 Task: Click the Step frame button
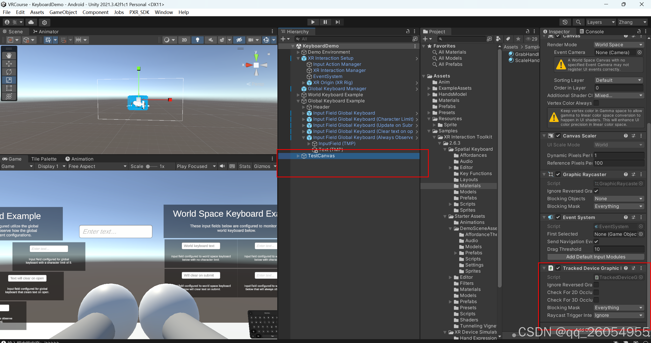pyautogui.click(x=337, y=22)
